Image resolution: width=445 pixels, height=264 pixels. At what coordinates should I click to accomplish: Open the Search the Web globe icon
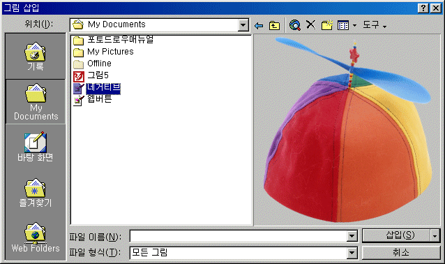(x=295, y=25)
